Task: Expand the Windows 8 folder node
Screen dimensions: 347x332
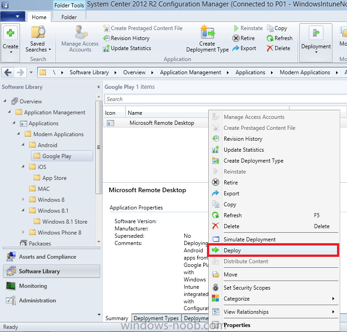Action: (23, 199)
